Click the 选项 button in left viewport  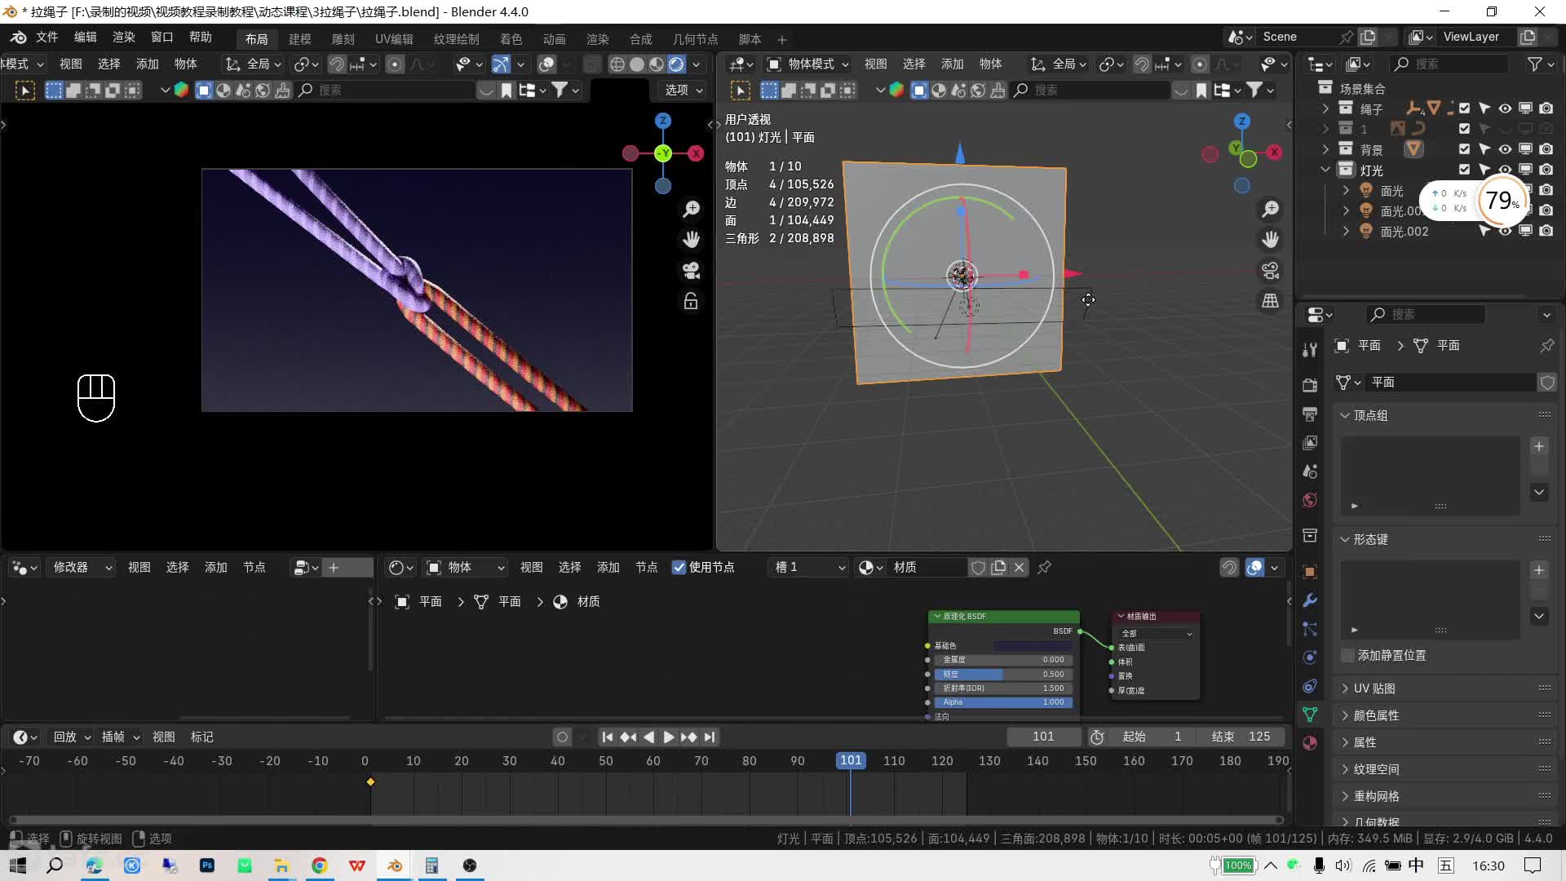tap(683, 90)
